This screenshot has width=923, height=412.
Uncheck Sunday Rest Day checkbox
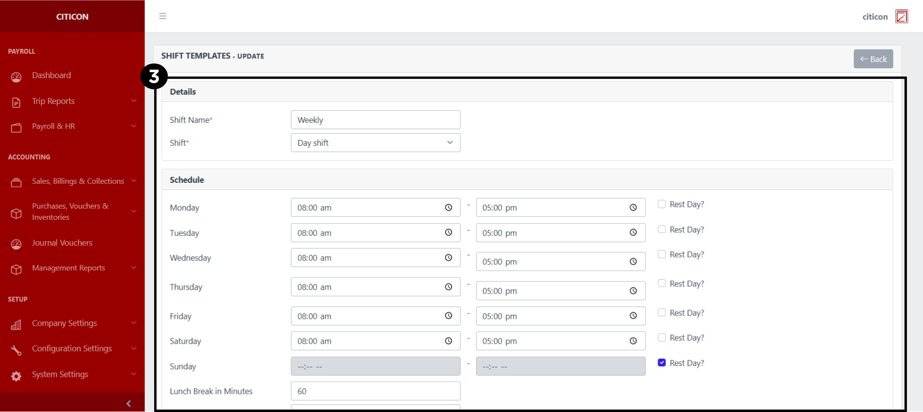[x=662, y=363]
